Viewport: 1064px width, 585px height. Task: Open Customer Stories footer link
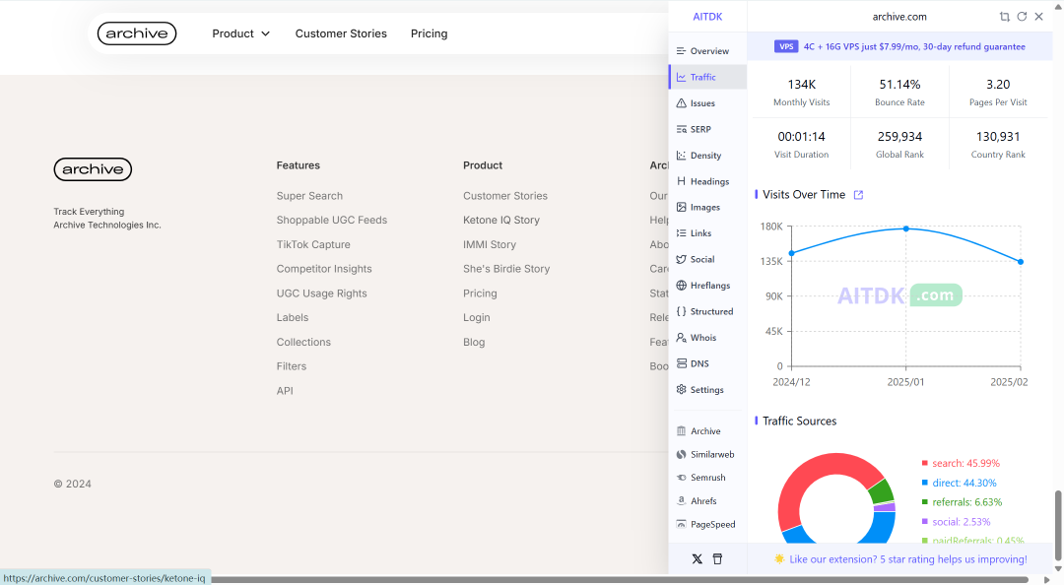coord(505,195)
